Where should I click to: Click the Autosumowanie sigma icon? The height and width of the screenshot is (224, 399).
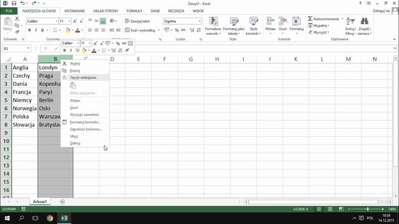pyautogui.click(x=310, y=19)
